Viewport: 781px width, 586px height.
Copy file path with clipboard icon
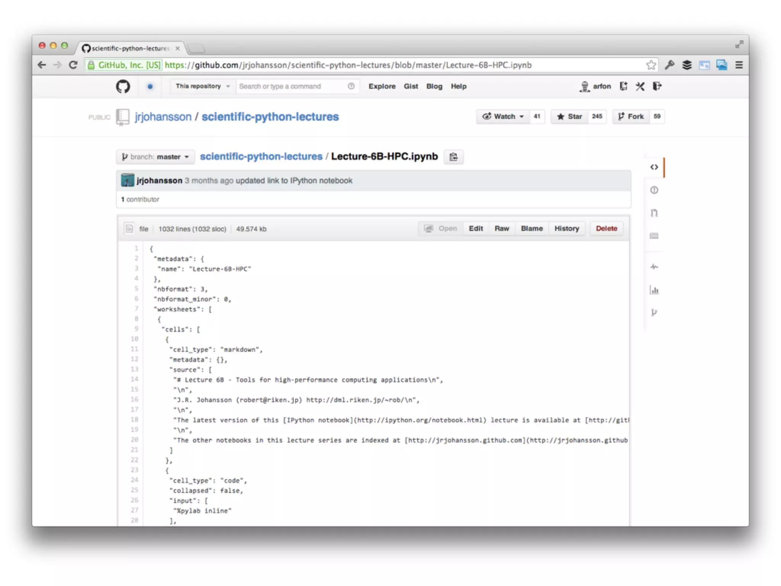(453, 157)
